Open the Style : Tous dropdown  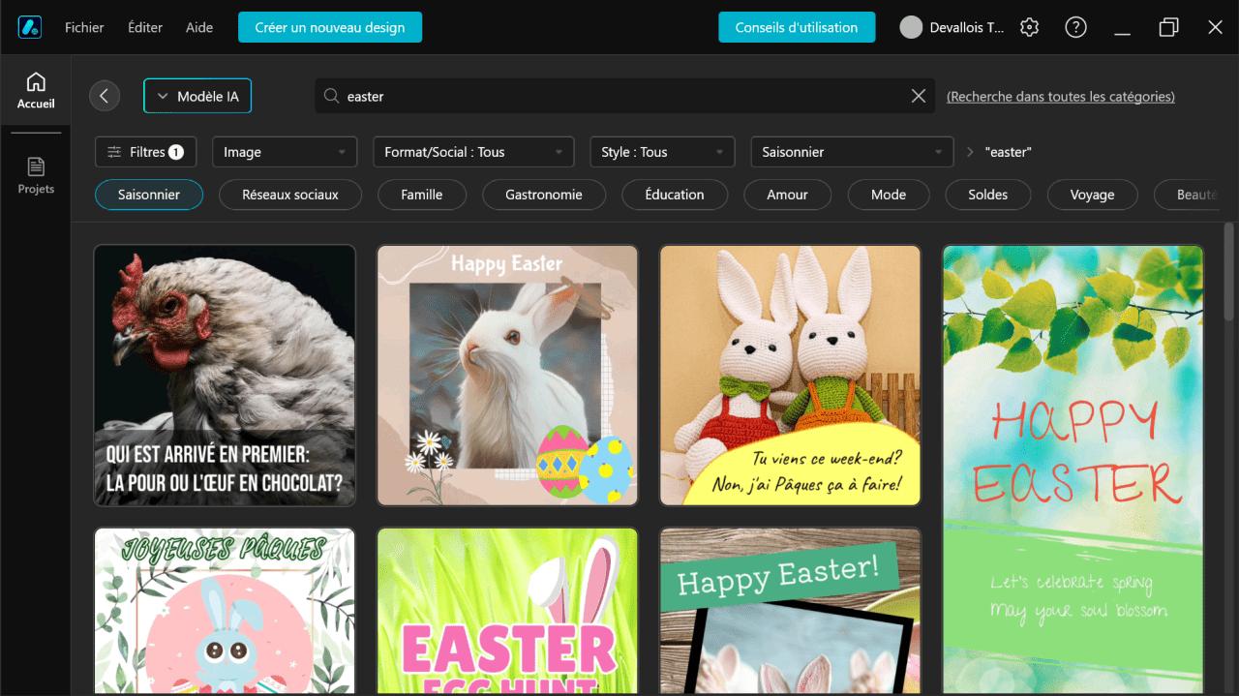(662, 152)
